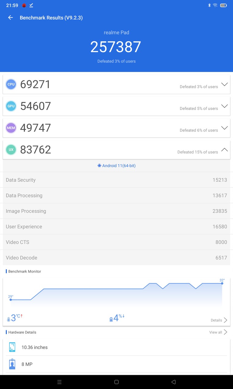Tap the CPU score badge icon
Image resolution: width=233 pixels, height=389 pixels.
[11, 84]
